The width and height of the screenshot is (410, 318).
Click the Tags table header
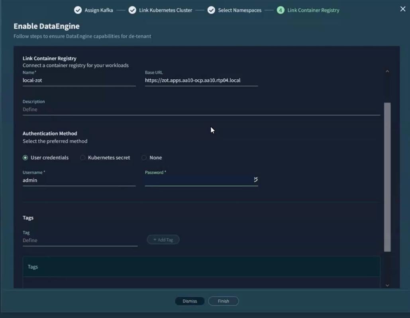click(x=201, y=267)
